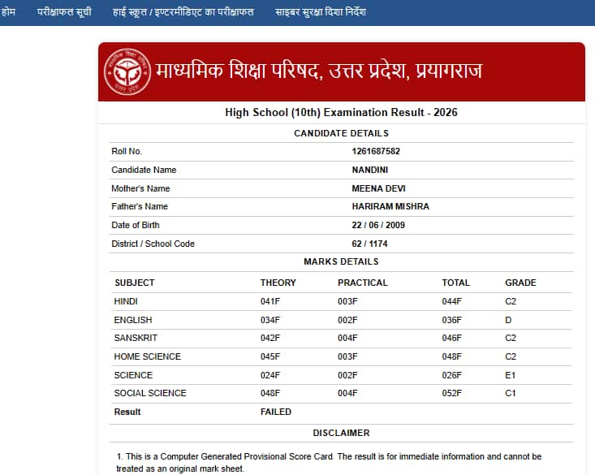Open हाई स्कूल / इण्टरमीडिएट का परीक्षाफल menu
Viewport: 595px width, 475px height.
pos(183,12)
